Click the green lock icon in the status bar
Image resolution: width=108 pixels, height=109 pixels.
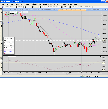[83, 77]
